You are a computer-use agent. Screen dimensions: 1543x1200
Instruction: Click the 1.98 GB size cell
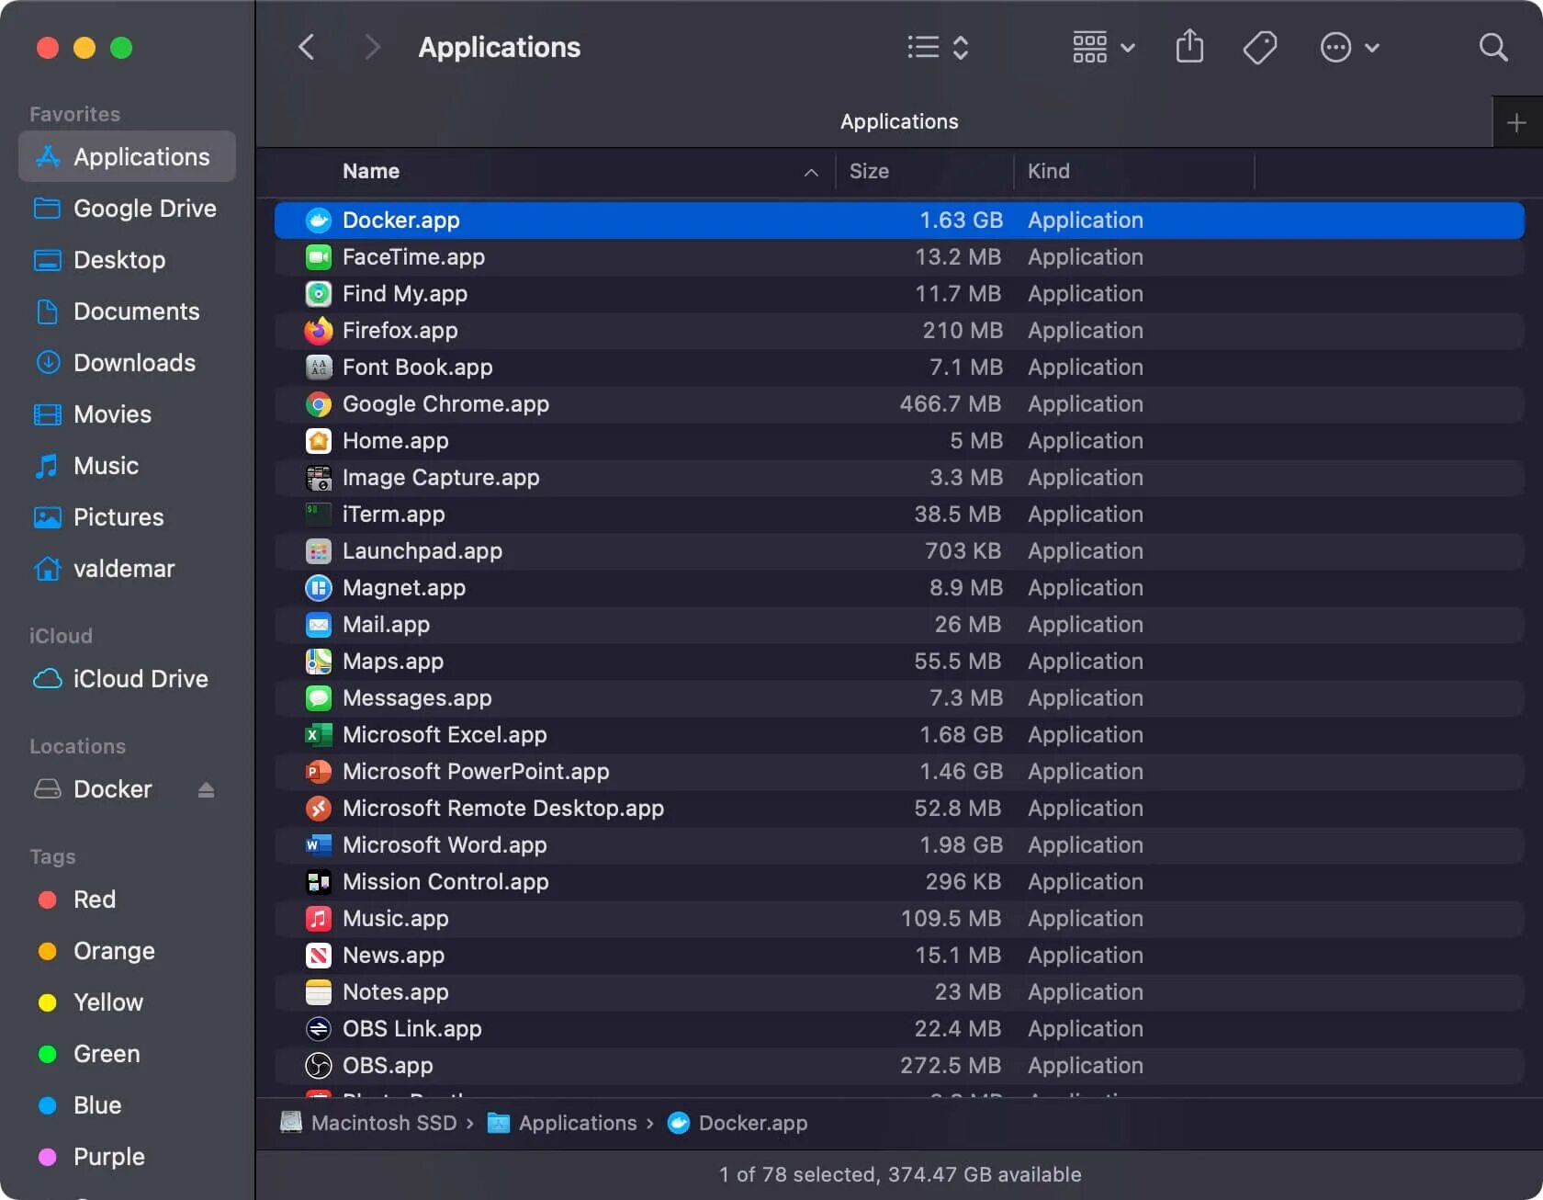(x=961, y=845)
